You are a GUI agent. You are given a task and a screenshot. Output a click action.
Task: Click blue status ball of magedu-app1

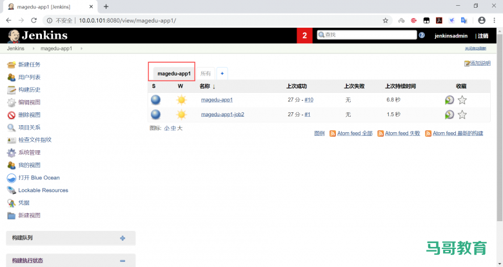click(155, 100)
